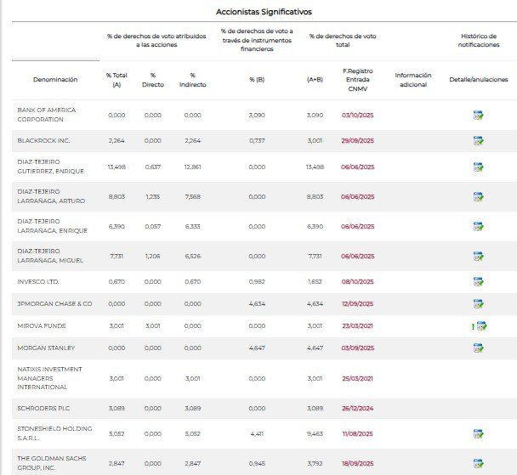Click Bank of America's 03/10/2025 registration date
The image size is (517, 475).
pyautogui.click(x=358, y=115)
